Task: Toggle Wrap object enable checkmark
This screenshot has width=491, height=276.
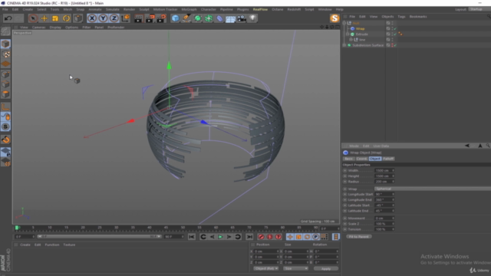Action: (395, 29)
